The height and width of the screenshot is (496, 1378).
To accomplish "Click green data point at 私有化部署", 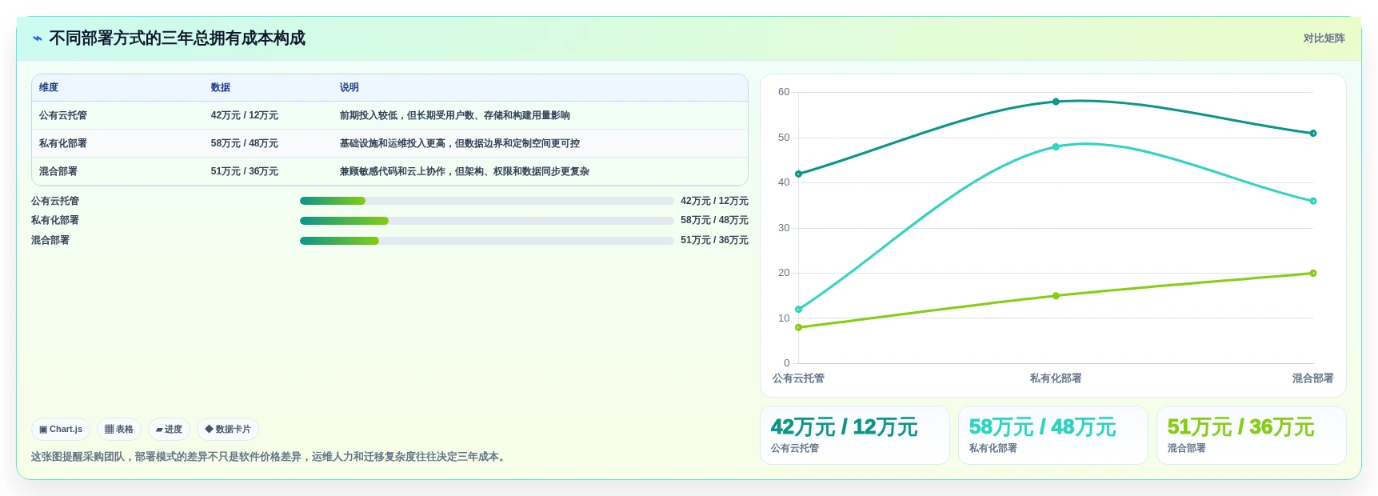I will point(1056,296).
